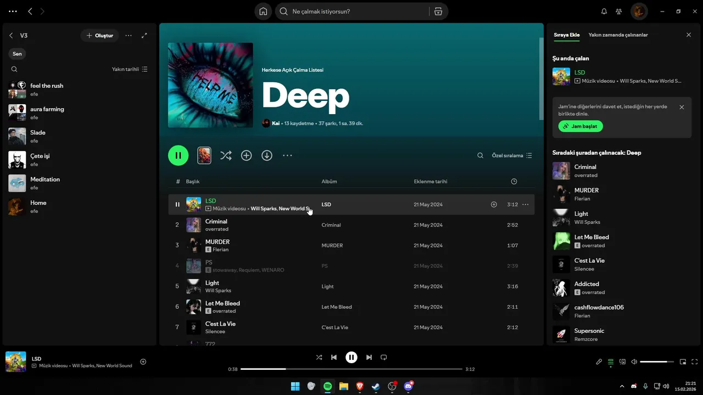
Task: Sort by the duration clock column header
Action: [x=514, y=182]
